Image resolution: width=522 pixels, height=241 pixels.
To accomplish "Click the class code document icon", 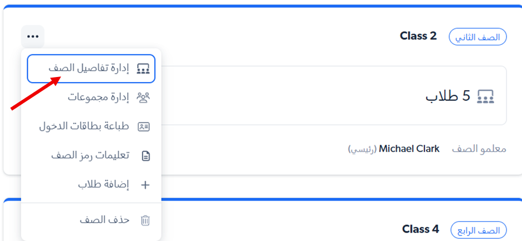I will coord(145,156).
